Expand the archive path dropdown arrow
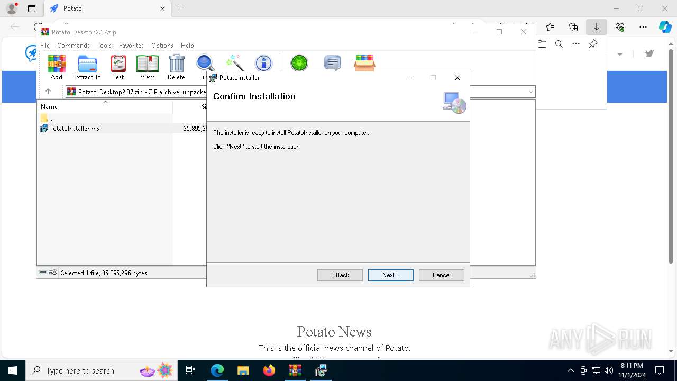 tap(530, 92)
